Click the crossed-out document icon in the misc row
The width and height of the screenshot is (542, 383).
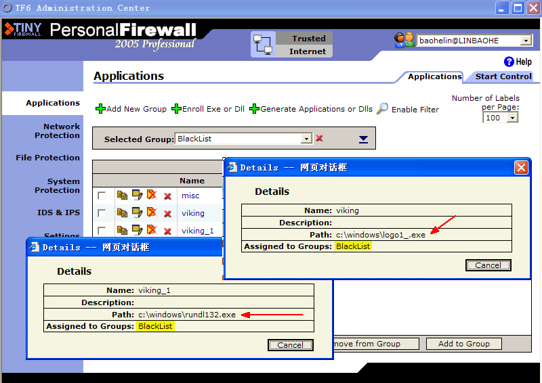[x=152, y=195]
